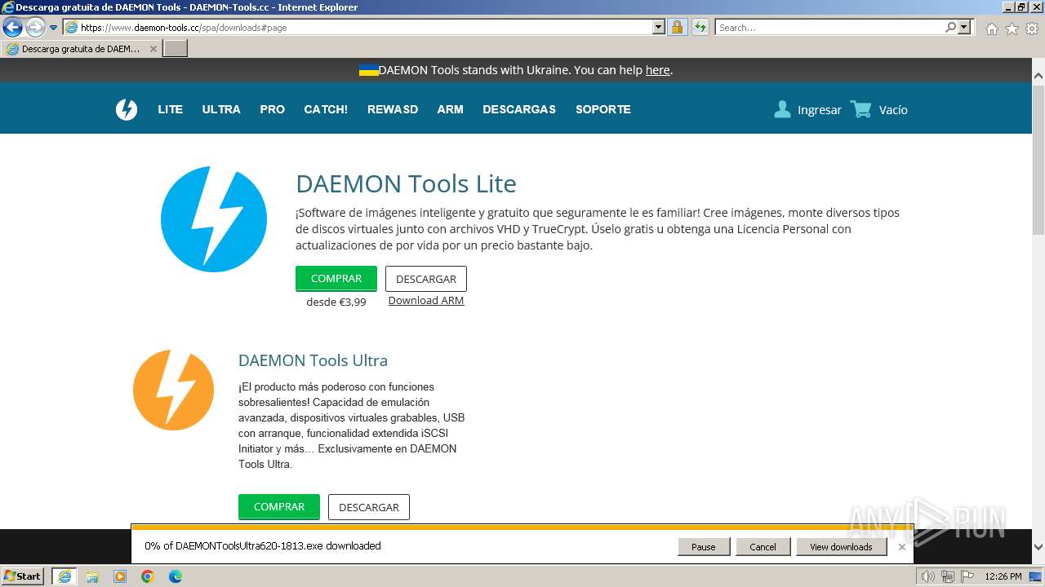Open the Tools gear icon
Image resolution: width=1045 pixels, height=587 pixels.
[1032, 29]
